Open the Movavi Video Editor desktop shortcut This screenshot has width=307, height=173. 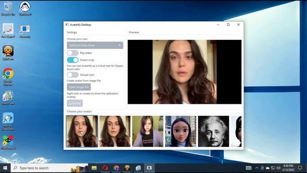click(x=8, y=122)
